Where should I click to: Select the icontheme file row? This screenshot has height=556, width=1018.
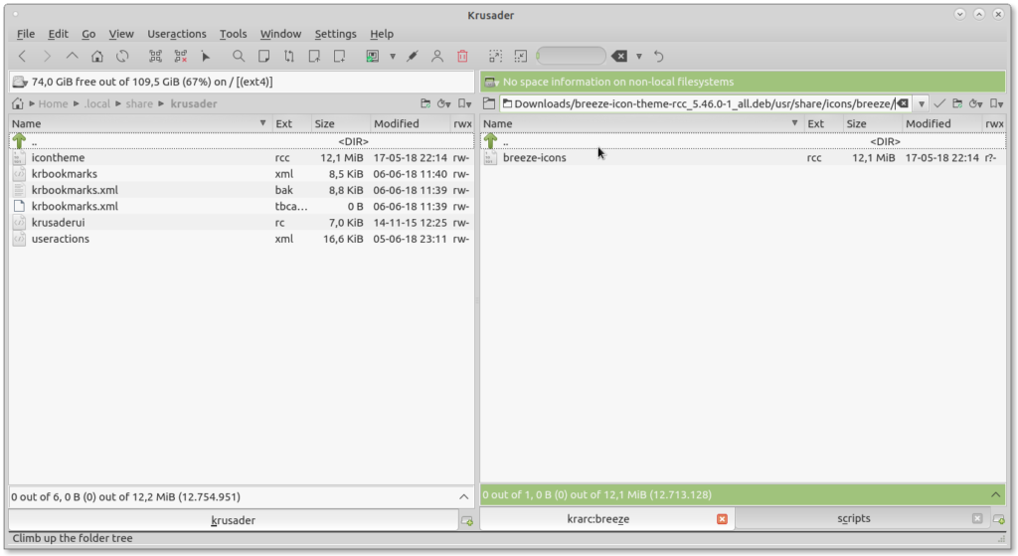click(x=241, y=158)
